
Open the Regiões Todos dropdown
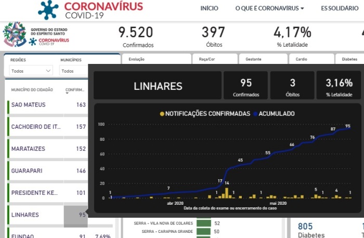[31, 71]
